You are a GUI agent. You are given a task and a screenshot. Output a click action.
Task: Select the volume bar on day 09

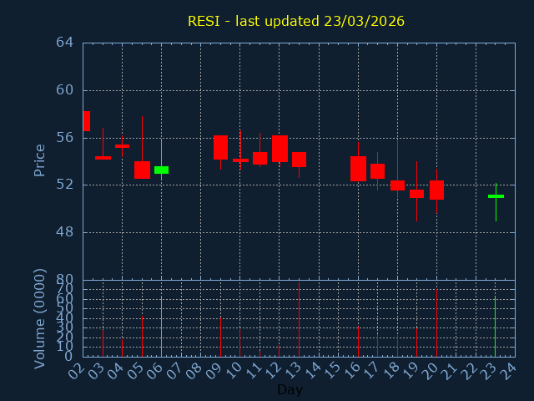(220, 337)
